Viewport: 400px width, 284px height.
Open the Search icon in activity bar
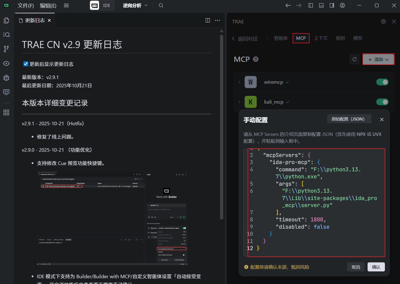coord(7,34)
